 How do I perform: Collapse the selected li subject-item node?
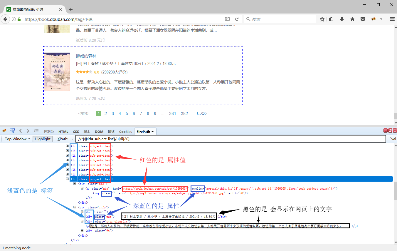click(68, 179)
